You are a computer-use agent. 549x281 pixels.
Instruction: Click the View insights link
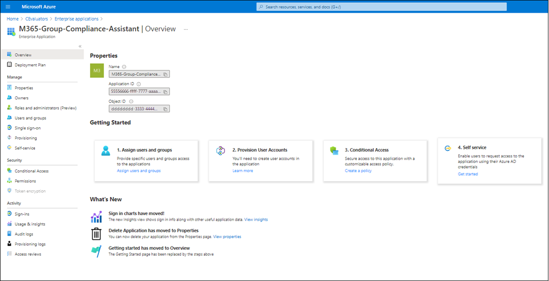point(256,220)
